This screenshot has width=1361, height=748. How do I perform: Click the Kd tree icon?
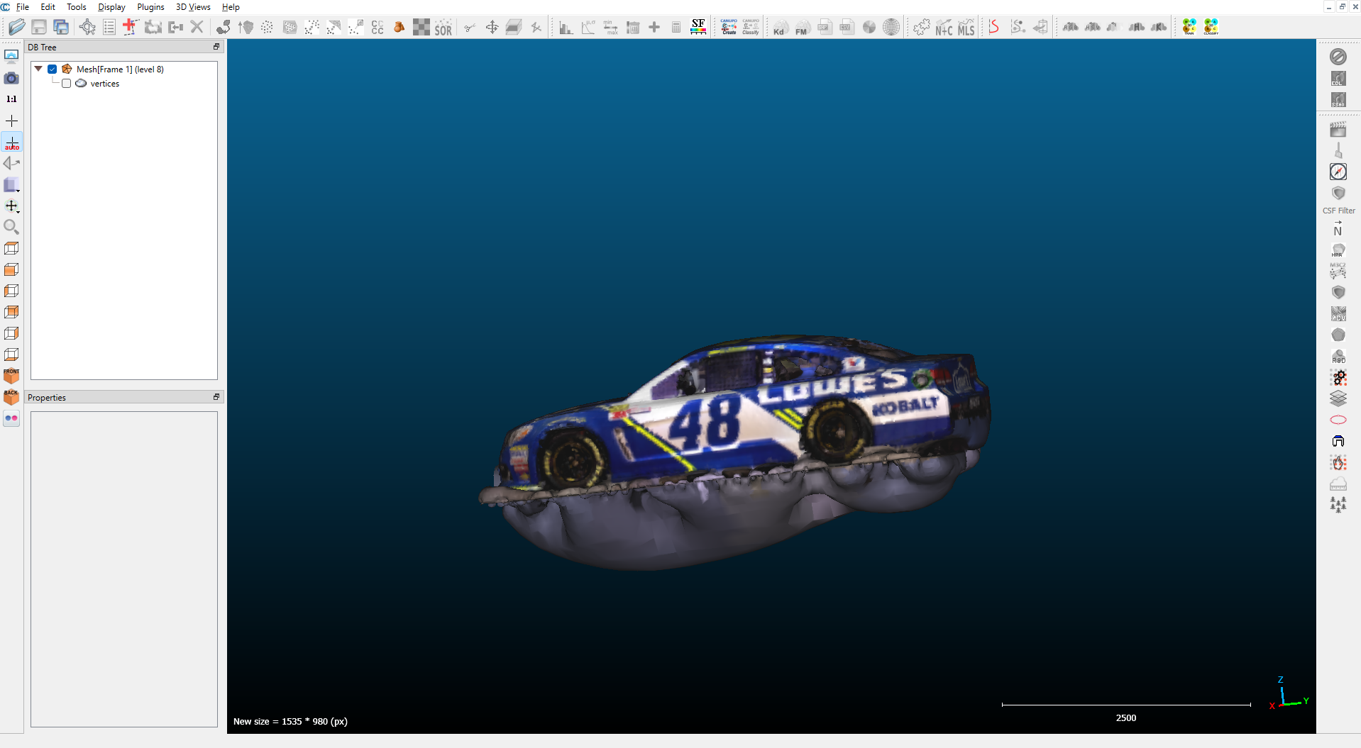click(780, 27)
